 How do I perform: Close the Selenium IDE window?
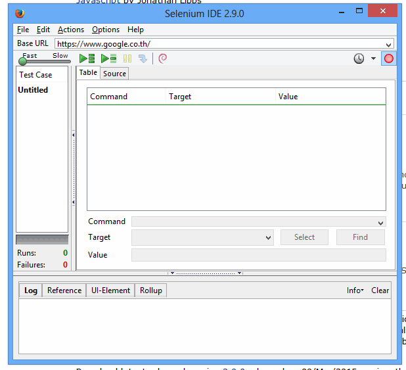point(383,11)
